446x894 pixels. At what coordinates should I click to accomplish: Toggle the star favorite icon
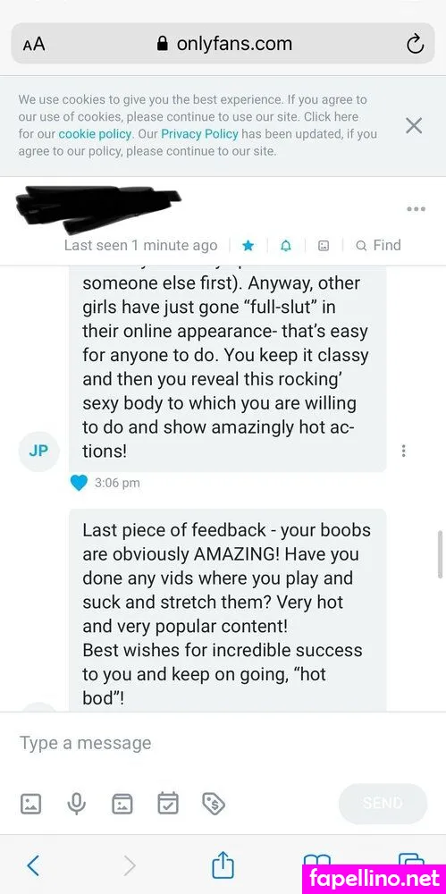[248, 246]
